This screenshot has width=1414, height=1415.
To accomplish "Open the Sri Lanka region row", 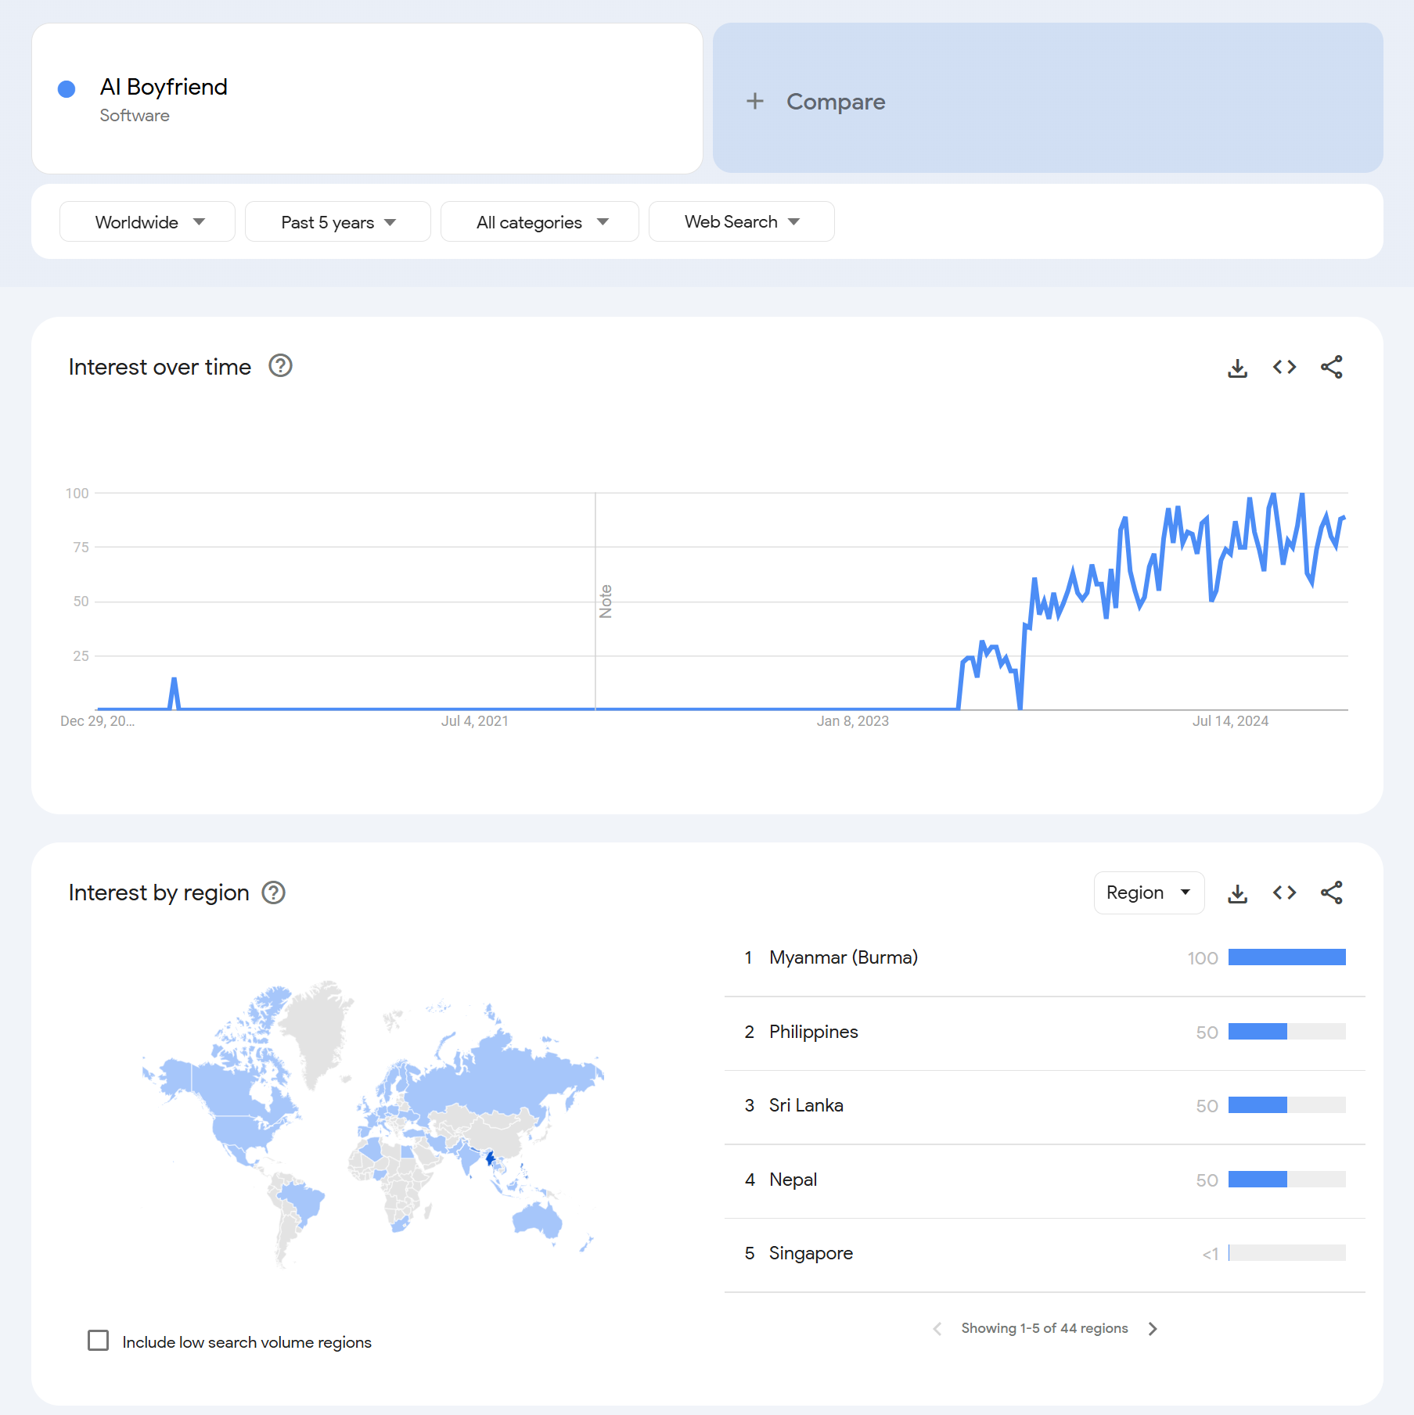I will [x=1044, y=1105].
